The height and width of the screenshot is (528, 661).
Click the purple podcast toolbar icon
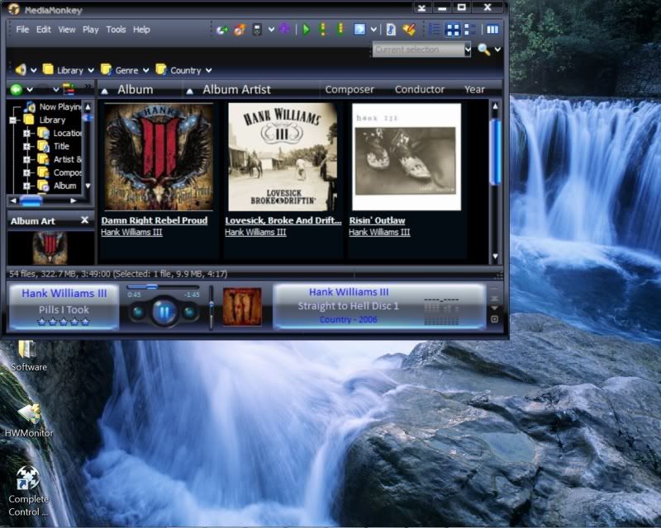coord(284,29)
